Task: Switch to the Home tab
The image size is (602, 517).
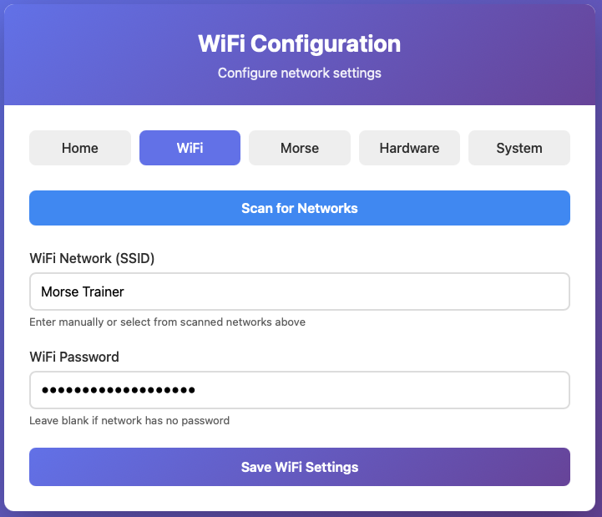Action: point(80,148)
